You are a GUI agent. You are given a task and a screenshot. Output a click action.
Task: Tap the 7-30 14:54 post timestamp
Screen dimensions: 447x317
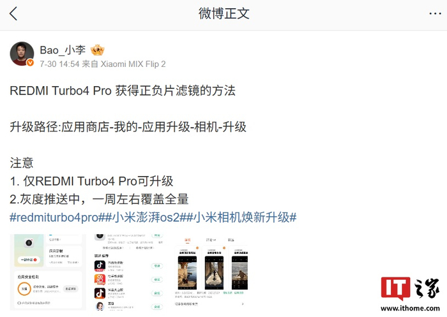click(59, 64)
